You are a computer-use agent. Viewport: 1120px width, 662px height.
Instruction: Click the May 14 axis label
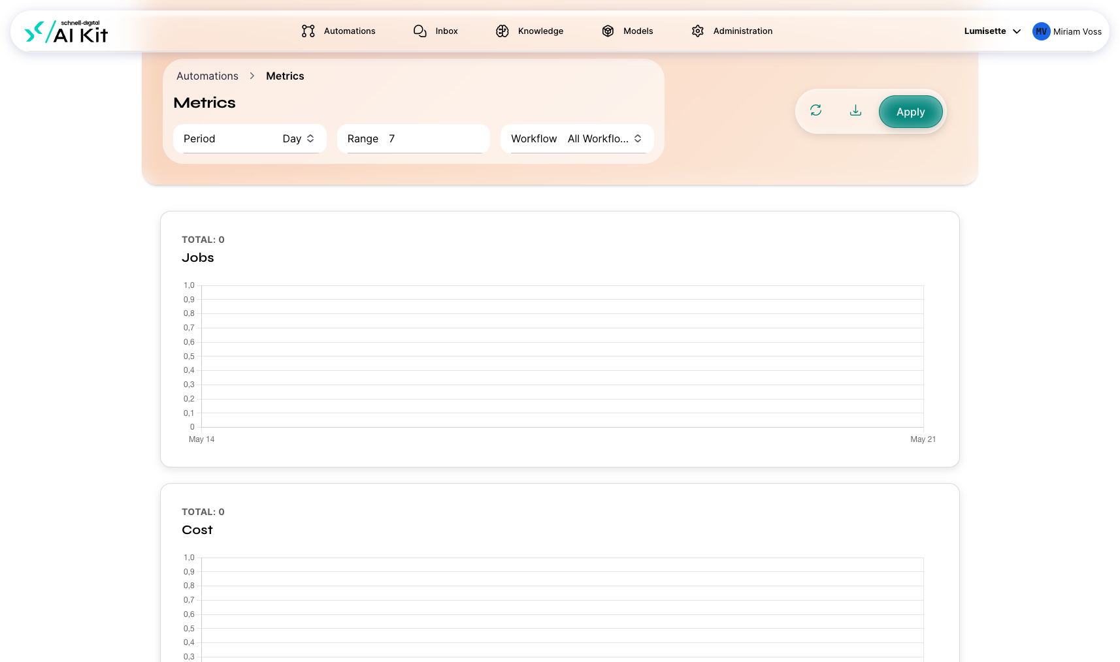[201, 439]
